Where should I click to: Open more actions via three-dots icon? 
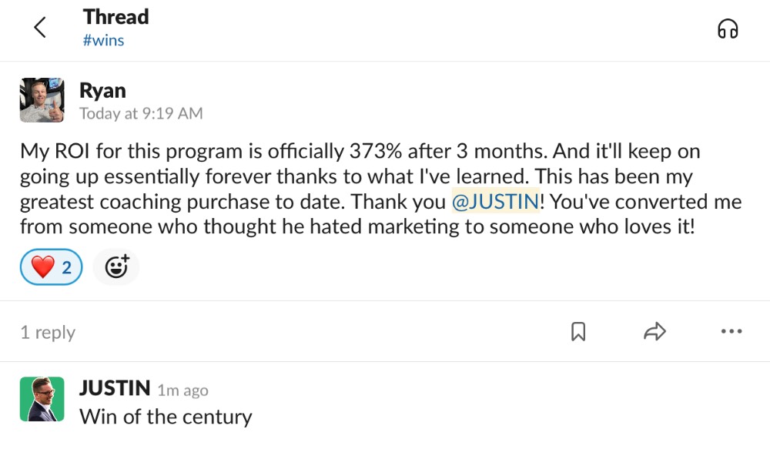point(731,332)
